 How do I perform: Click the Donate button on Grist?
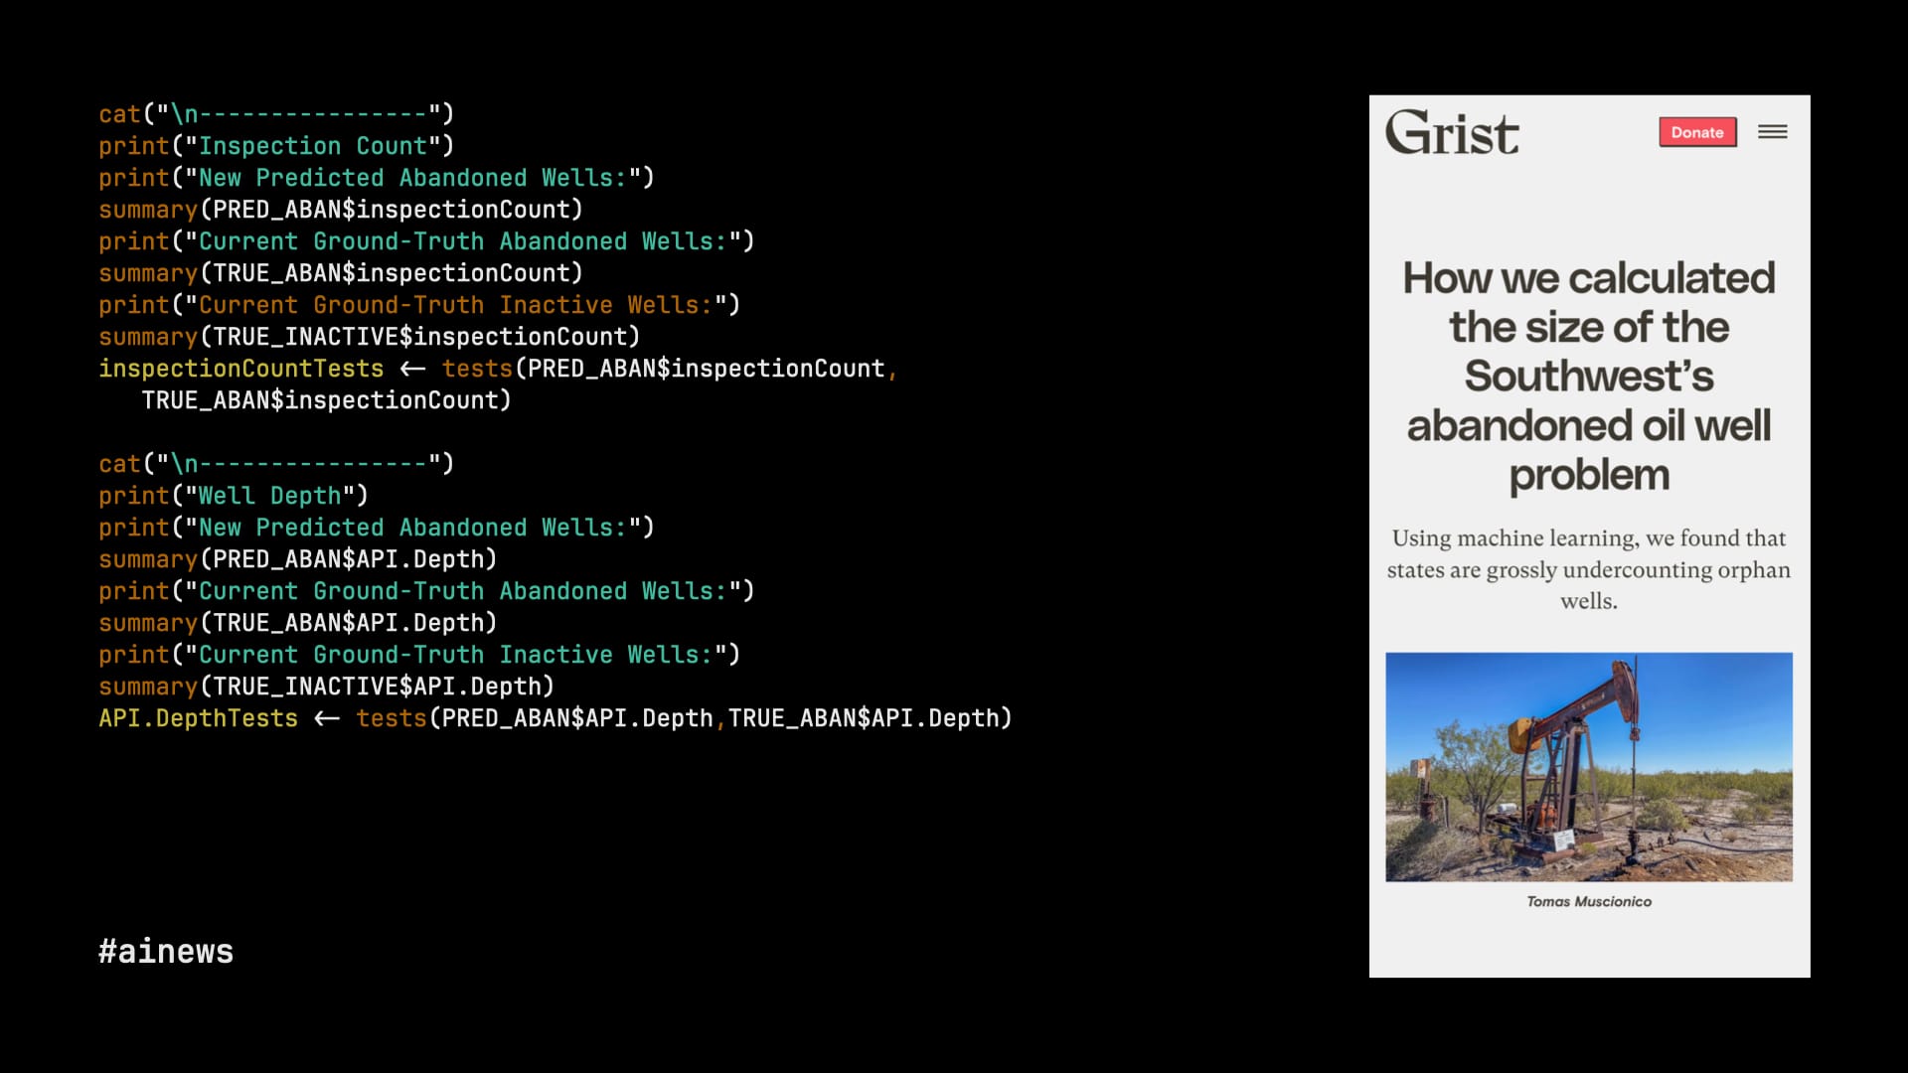click(x=1698, y=131)
